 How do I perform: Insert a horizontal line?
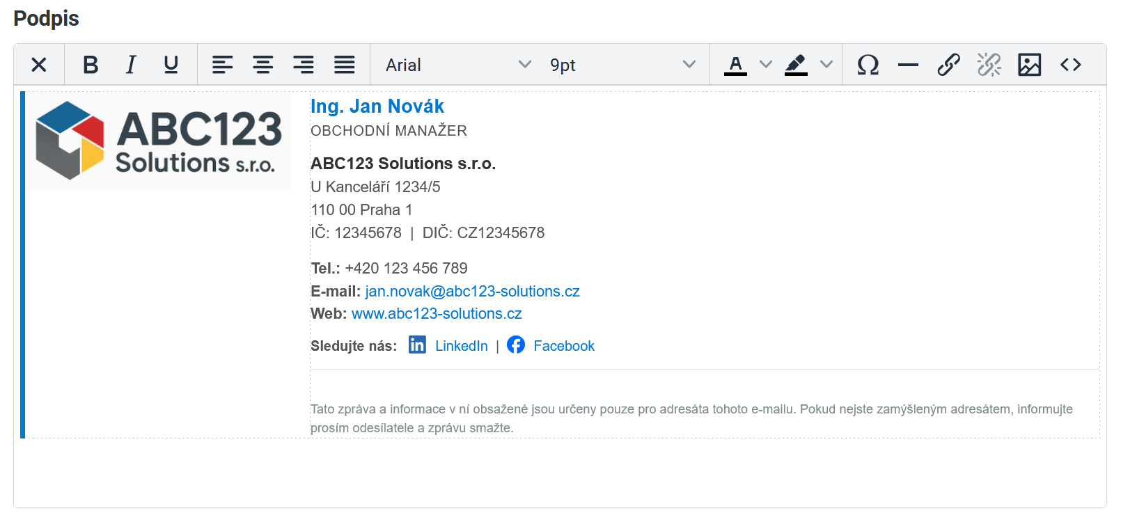[908, 65]
